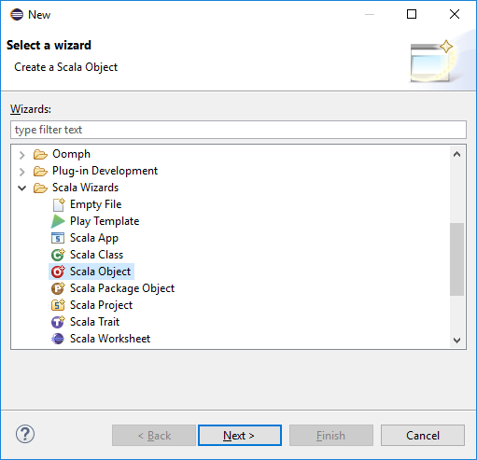
Task: Select the Empty File wizard label
Action: [95, 204]
